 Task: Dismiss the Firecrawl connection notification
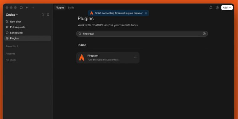(146, 13)
